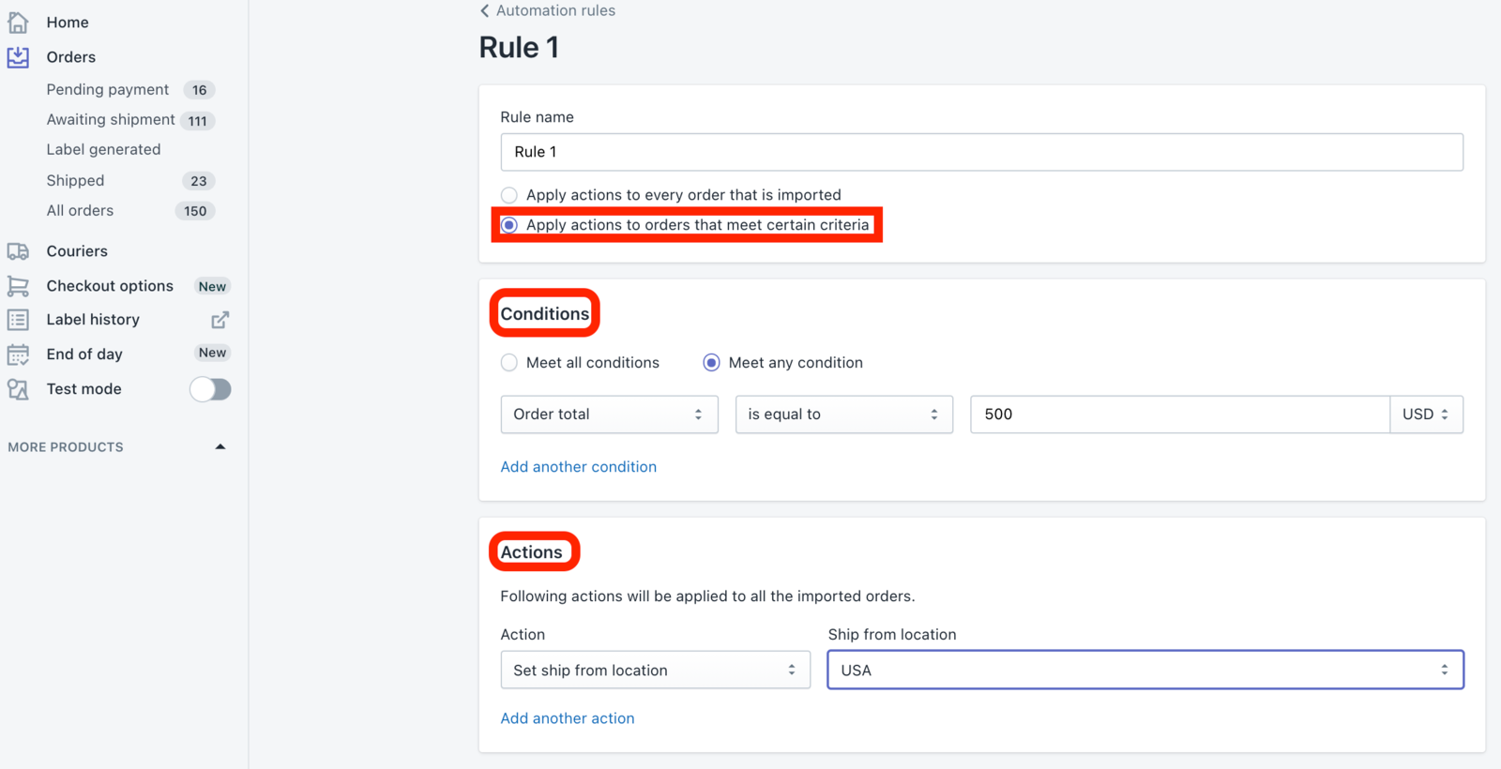The height and width of the screenshot is (769, 1501).
Task: Open Awaiting shipment orders
Action: point(111,120)
